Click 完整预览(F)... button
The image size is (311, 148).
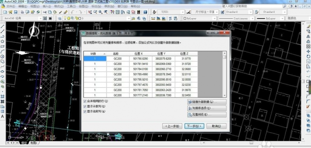point(207,115)
